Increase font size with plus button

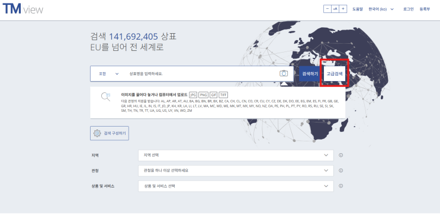343,9
